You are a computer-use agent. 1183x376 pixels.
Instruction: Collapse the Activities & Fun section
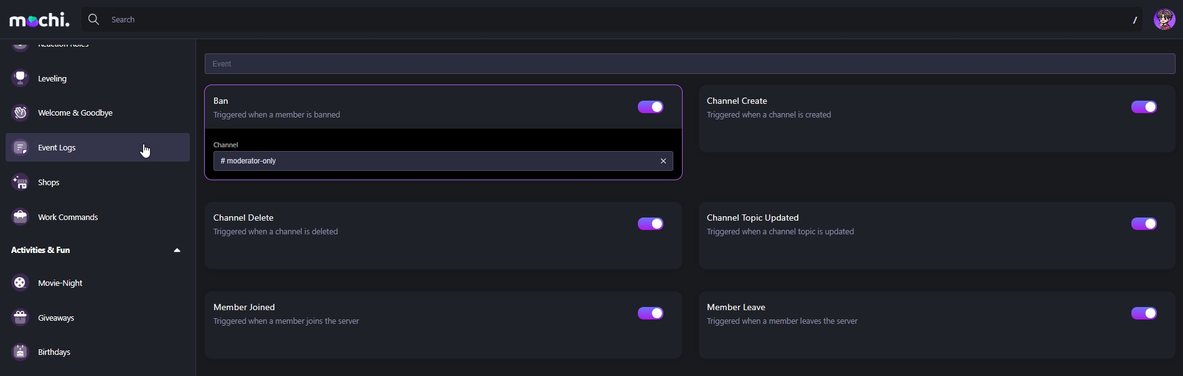pyautogui.click(x=177, y=250)
